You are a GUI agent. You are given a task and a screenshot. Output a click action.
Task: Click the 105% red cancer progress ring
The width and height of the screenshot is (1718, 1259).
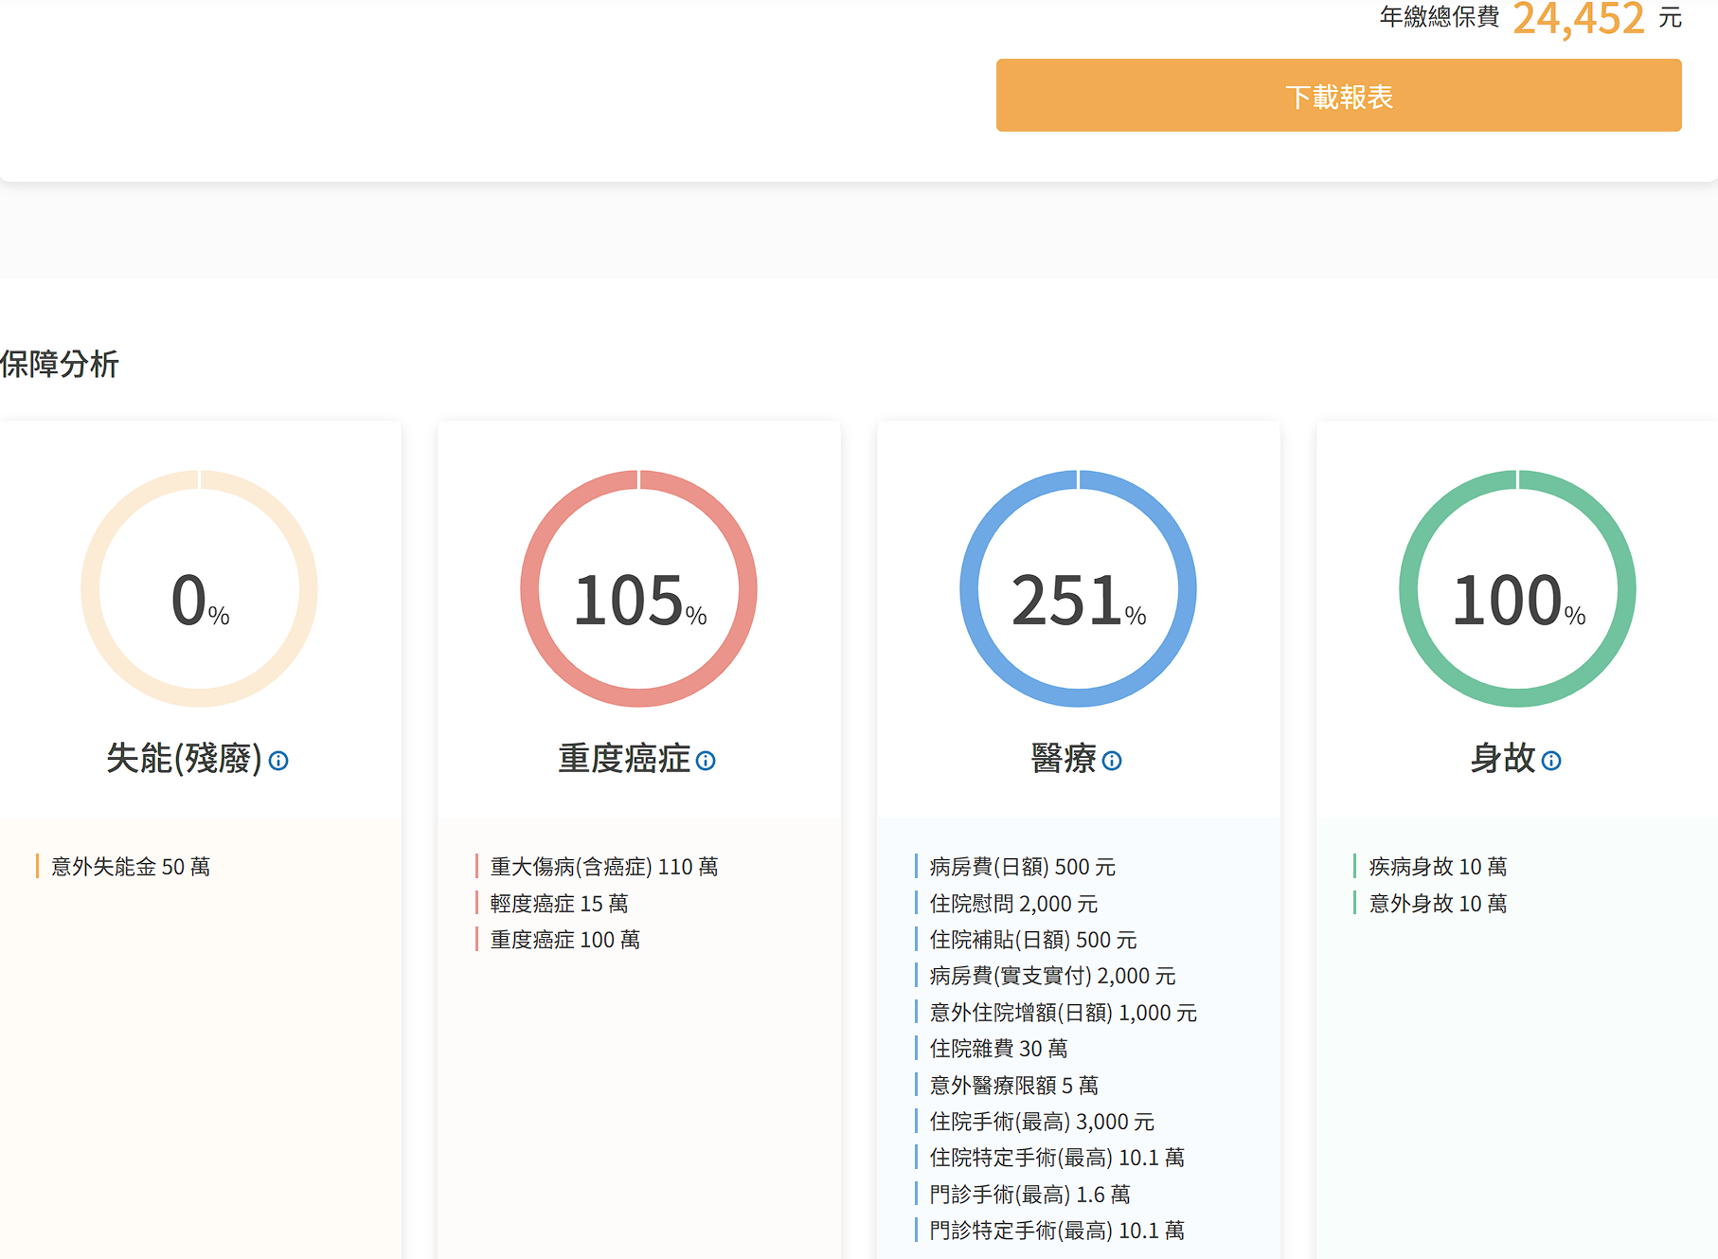tap(638, 589)
